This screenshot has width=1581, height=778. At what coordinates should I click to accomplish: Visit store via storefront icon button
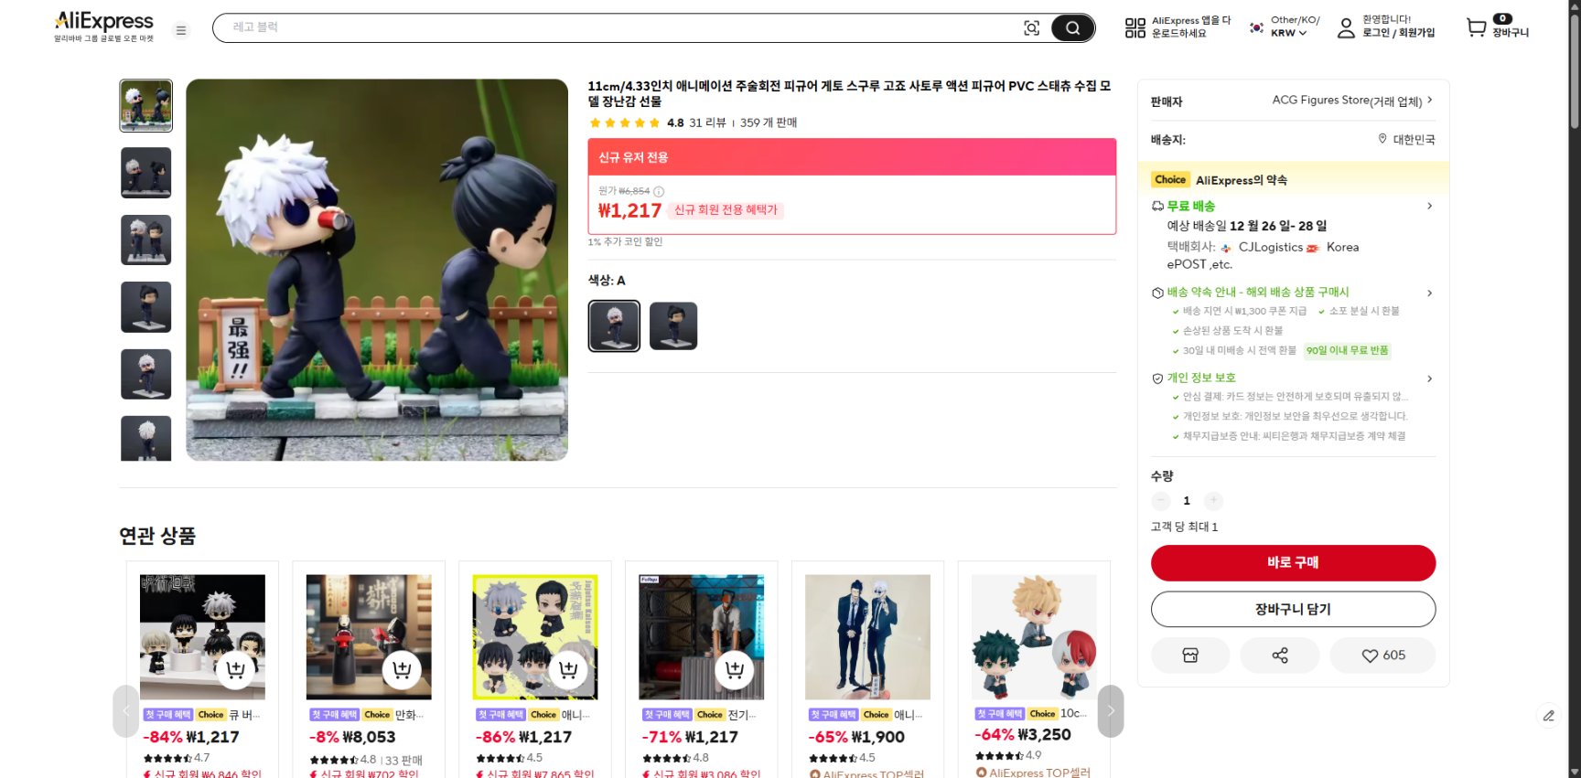tap(1190, 655)
